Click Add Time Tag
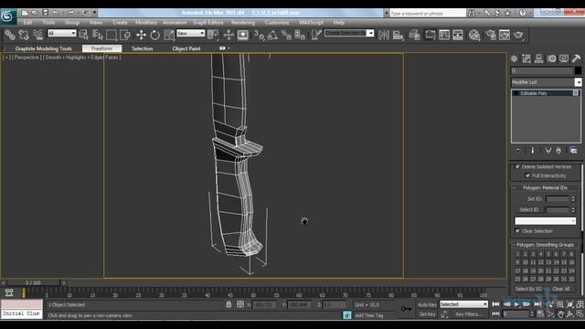The image size is (585, 329). [x=369, y=315]
